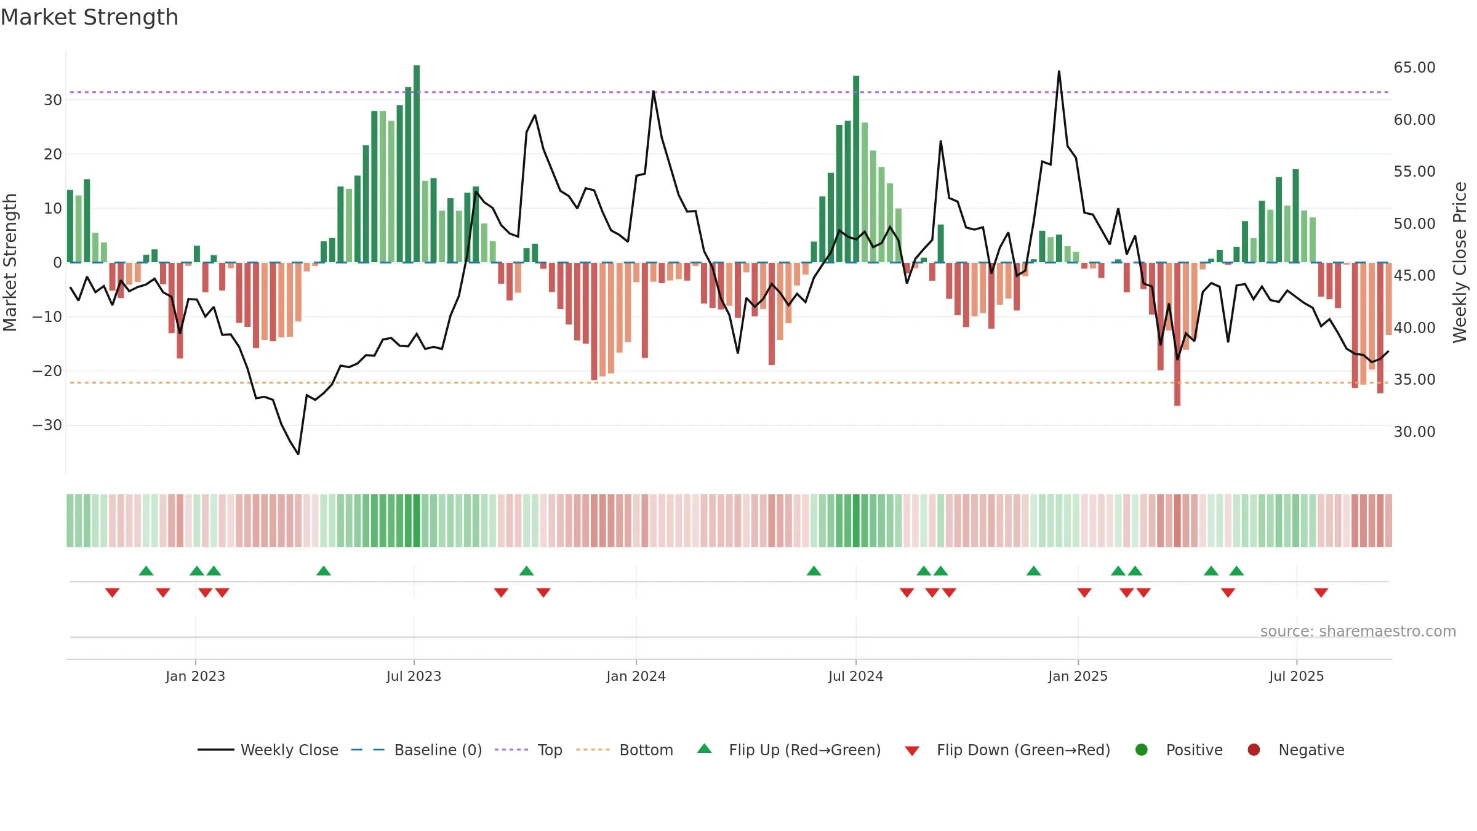1477x831 pixels.
Task: Click the 20 Market Strength axis tick
Action: 53,155
